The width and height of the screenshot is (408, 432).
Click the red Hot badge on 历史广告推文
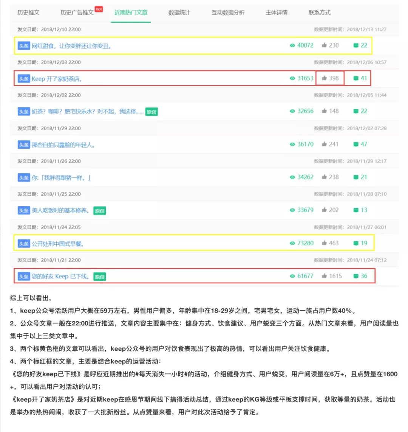99,9
